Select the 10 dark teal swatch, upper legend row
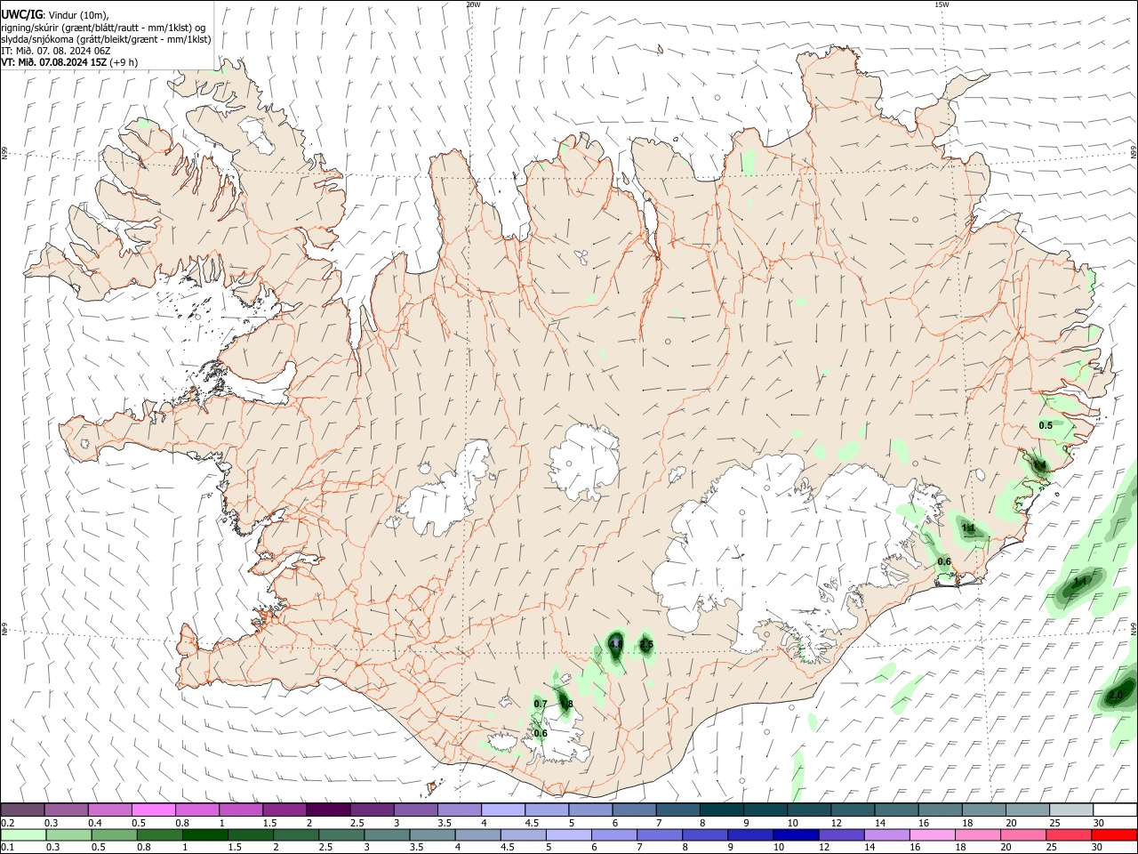 coord(809,810)
